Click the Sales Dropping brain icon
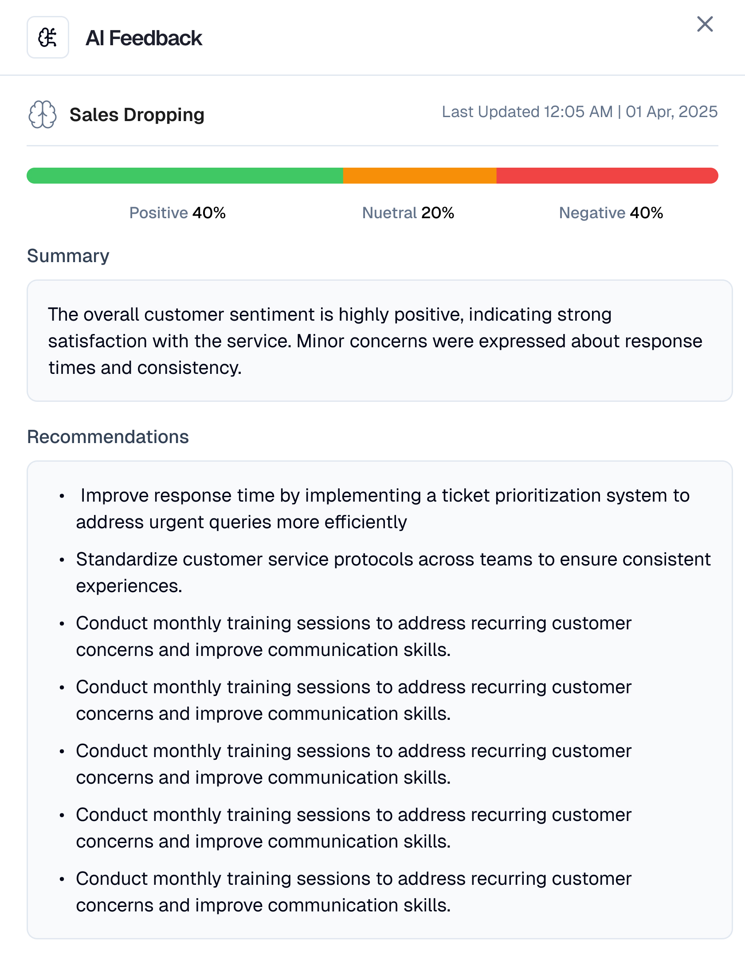 coord(43,114)
